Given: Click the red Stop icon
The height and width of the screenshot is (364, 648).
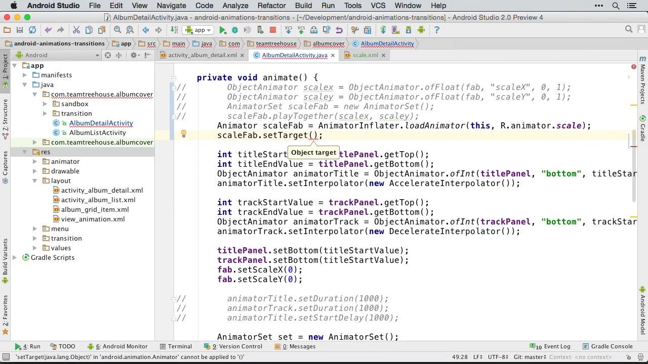Looking at the screenshot, I should 273,30.
